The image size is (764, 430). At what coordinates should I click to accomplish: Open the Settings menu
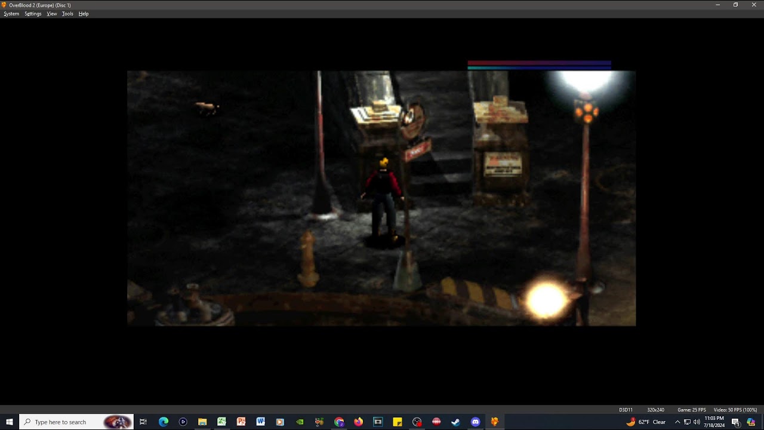33,14
